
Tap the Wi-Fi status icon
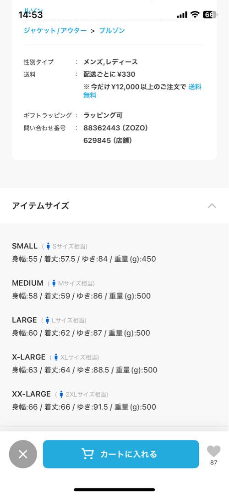point(196,15)
